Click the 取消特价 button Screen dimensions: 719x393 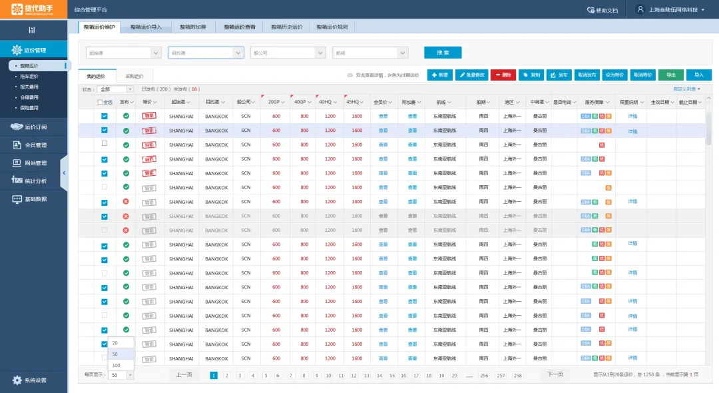[643, 75]
